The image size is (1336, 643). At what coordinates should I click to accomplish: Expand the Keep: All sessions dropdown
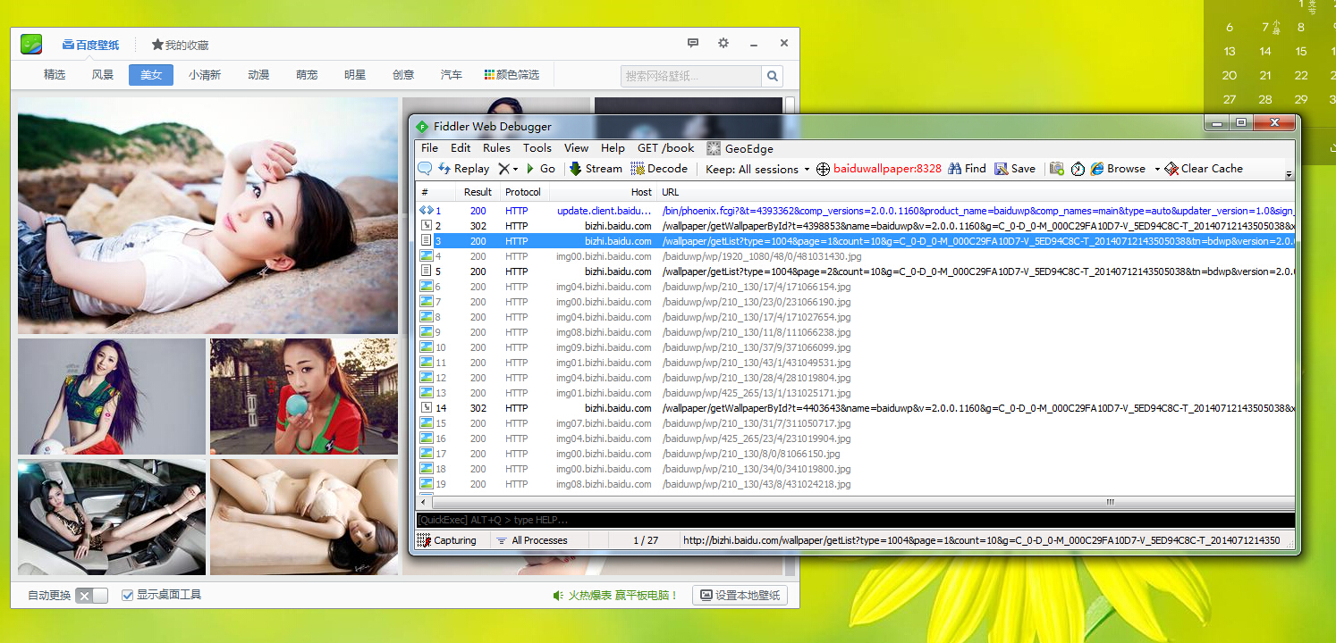(807, 170)
